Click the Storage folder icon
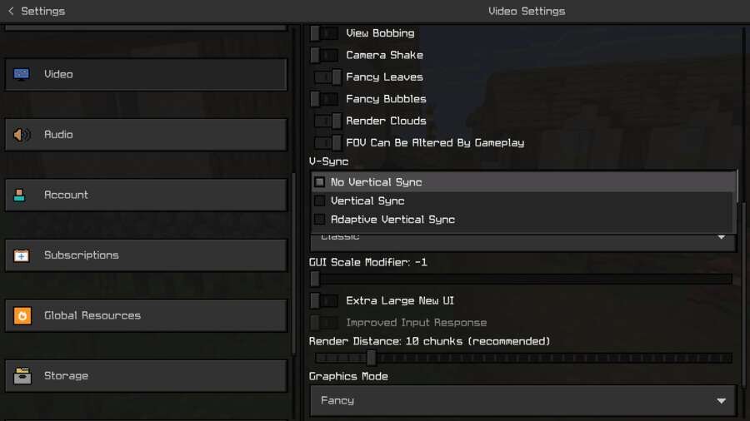750x421 pixels. (x=22, y=376)
